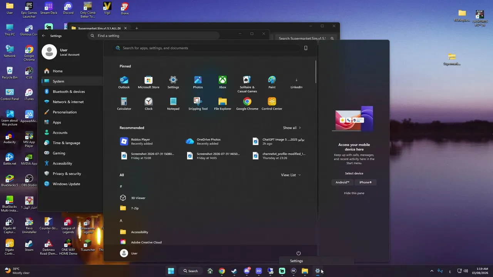Launch the Xbox app from pinned

(223, 82)
